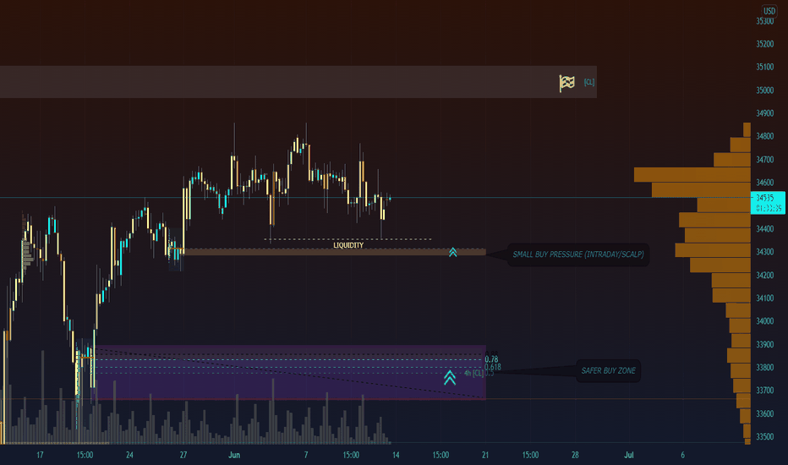Click the Jun month label on time axis
Screen dimensions: 788x465
[x=234, y=455]
